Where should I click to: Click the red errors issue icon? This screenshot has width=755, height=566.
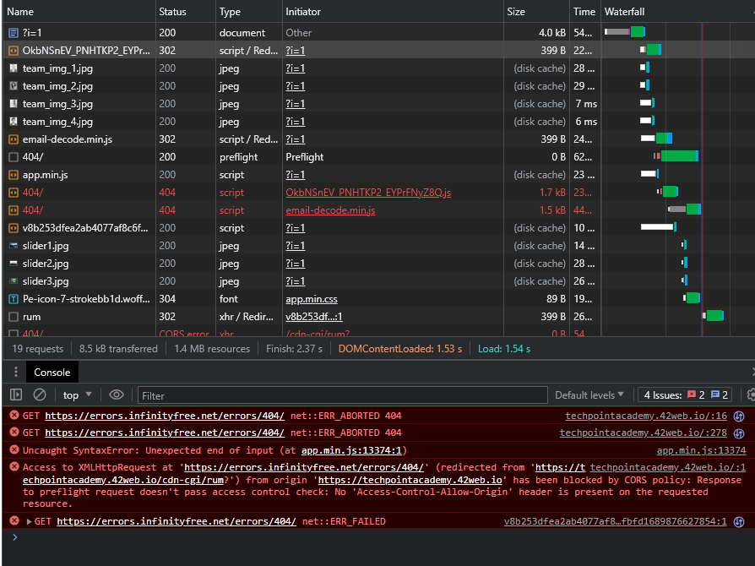pyautogui.click(x=692, y=395)
